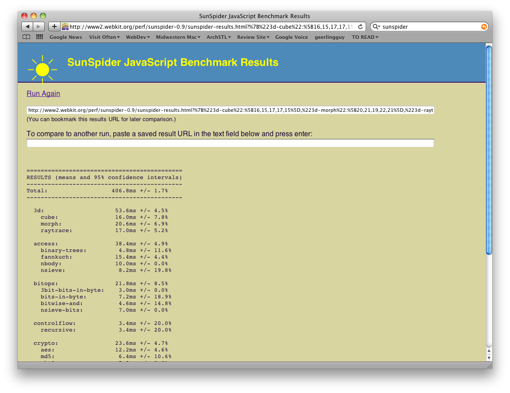Click the raytrace: 17.0ms row
Image resolution: width=510 pixels, height=393 pixels.
pyautogui.click(x=104, y=231)
